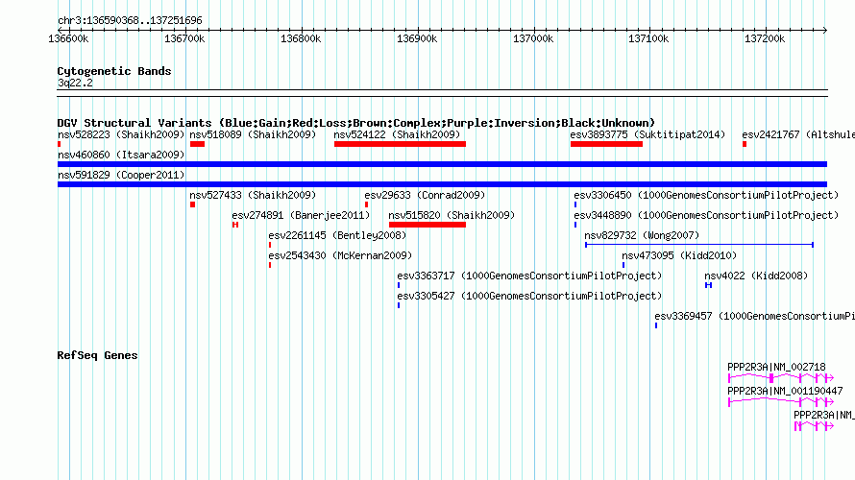Click the esv3363717 variant label
This screenshot has width=855, height=480.
coord(529,276)
